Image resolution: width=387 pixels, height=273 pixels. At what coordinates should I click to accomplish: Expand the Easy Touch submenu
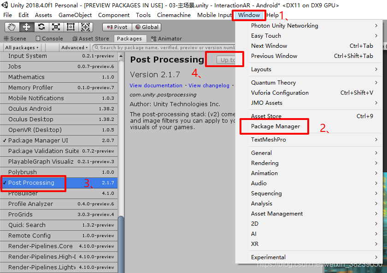pos(309,36)
